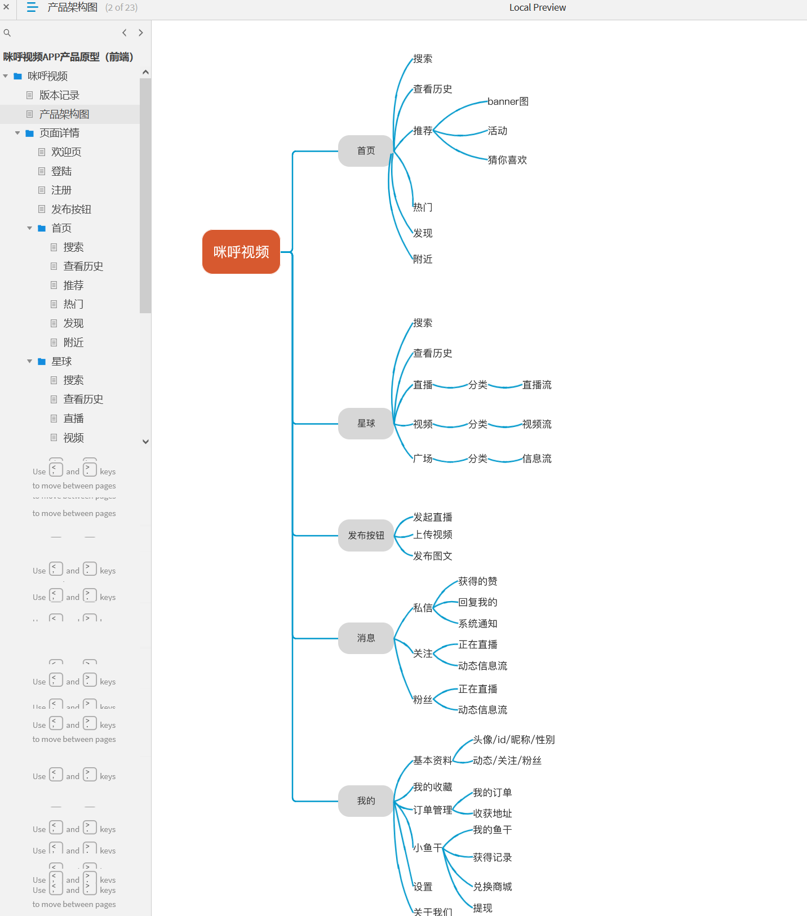Click the 信息流 label in diagram
Screen dimensions: 807x916
pyautogui.click(x=537, y=459)
